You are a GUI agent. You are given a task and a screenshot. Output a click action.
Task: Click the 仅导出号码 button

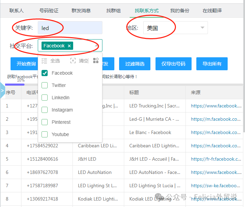pyautogui.click(x=174, y=64)
